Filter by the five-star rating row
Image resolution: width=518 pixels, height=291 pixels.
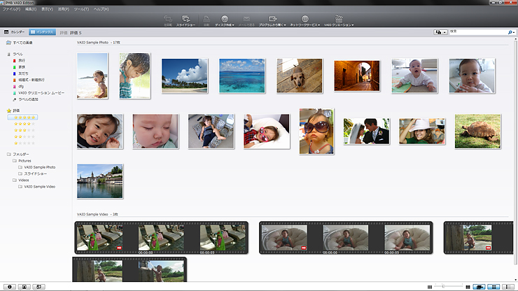click(22, 118)
